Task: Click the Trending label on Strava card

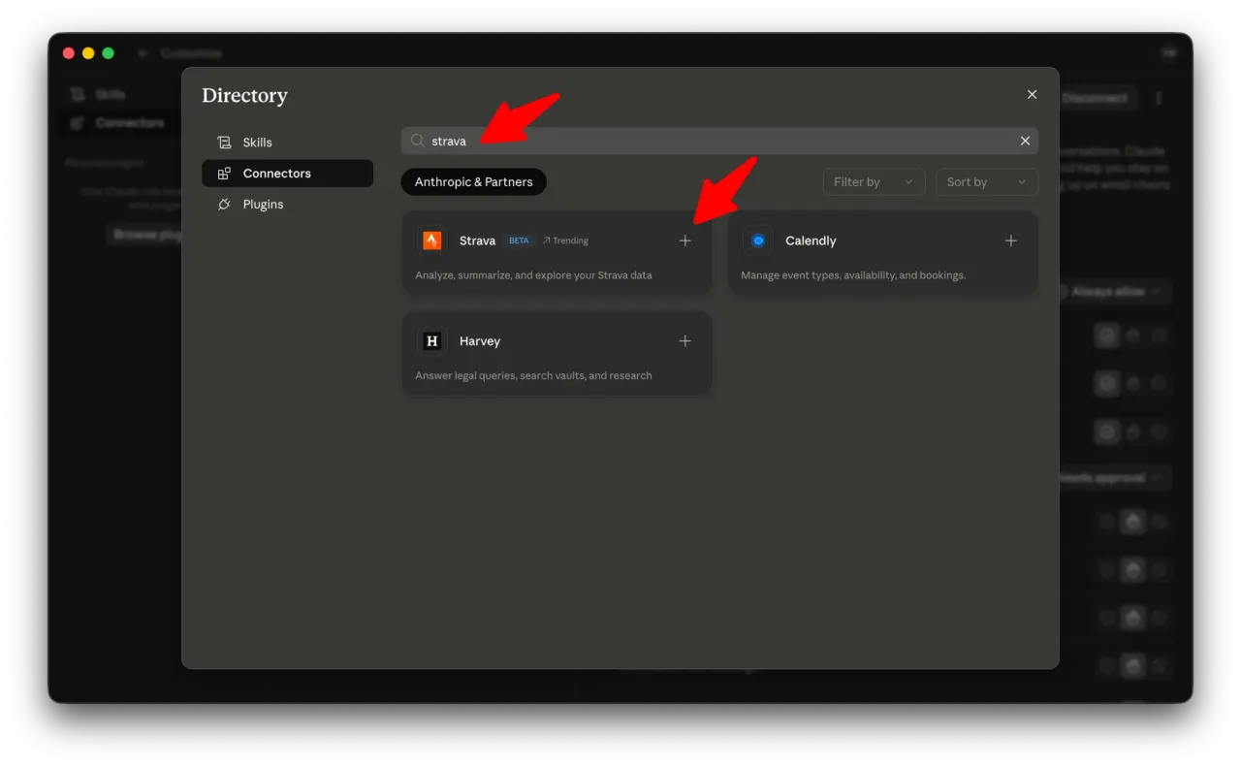Action: pyautogui.click(x=565, y=240)
